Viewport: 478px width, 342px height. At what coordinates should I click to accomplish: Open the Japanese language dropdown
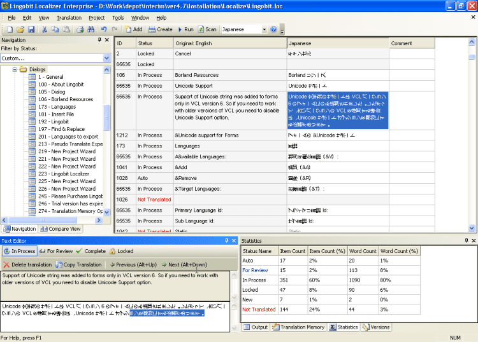tap(264, 29)
